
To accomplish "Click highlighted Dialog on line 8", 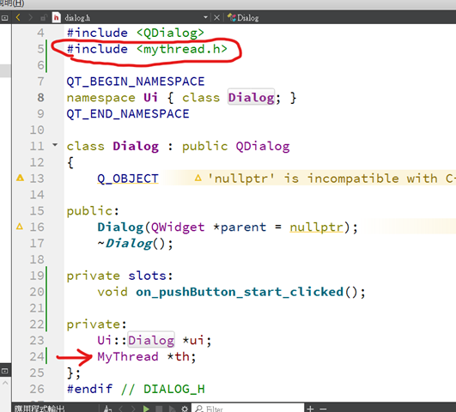I will pyautogui.click(x=251, y=97).
